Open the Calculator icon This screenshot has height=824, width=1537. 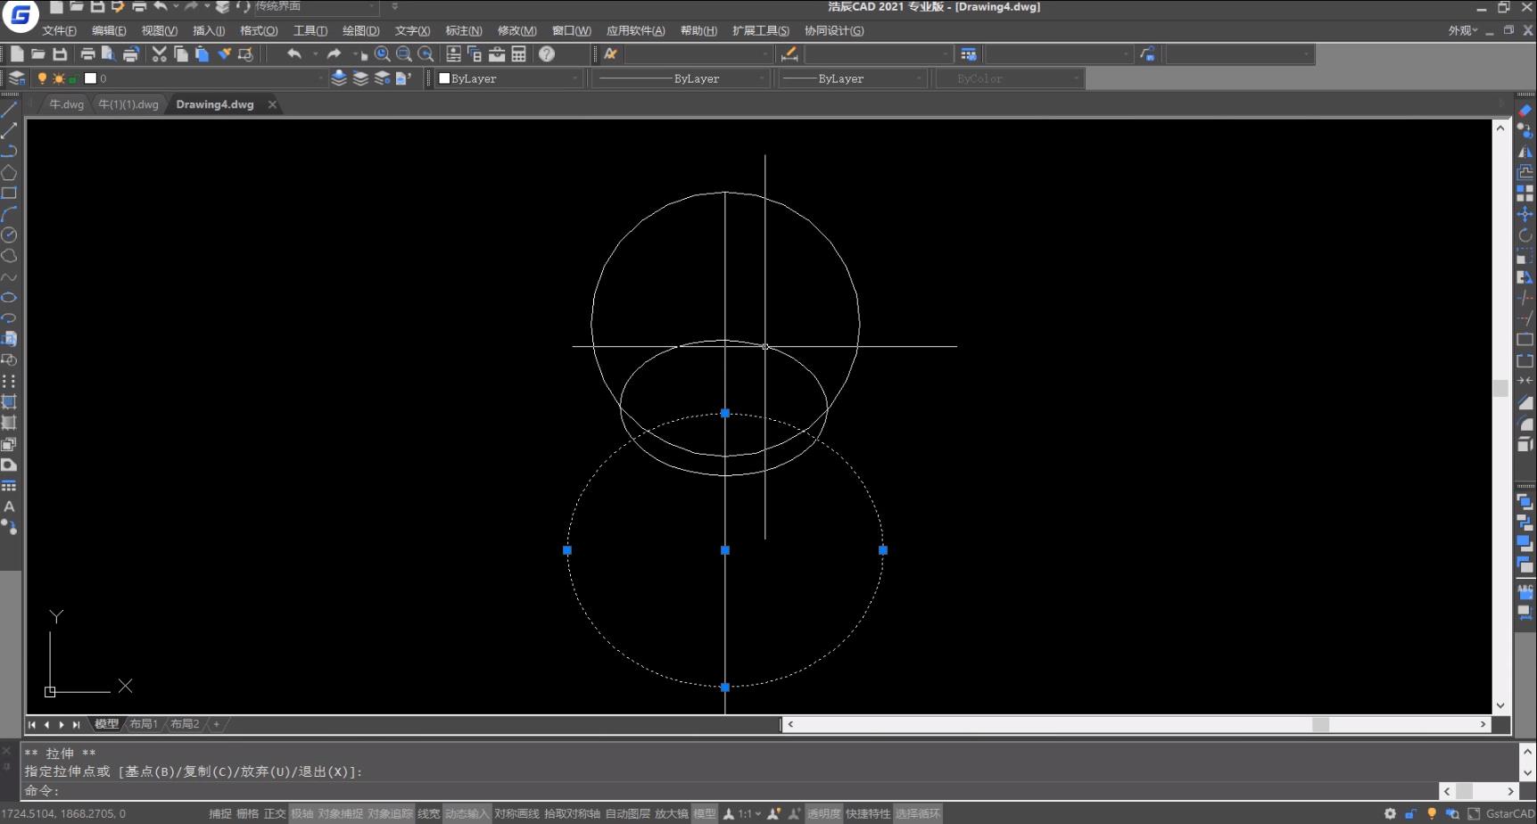[518, 54]
